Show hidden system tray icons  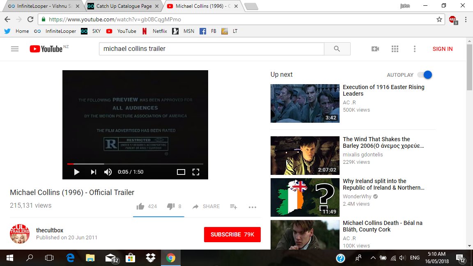(373, 258)
